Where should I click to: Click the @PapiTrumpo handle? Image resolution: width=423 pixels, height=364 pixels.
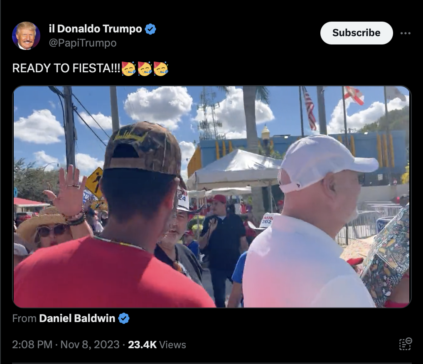pyautogui.click(x=83, y=43)
